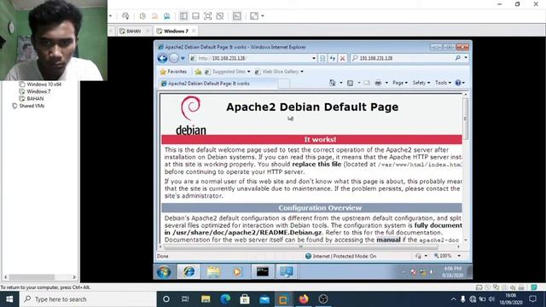This screenshot has width=546, height=307.
Task: Open Windows Media Player taskbar icon
Action: pyautogui.click(x=237, y=271)
